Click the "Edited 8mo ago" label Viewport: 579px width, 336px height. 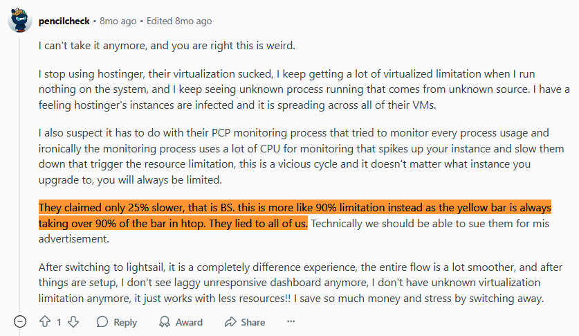(x=179, y=21)
